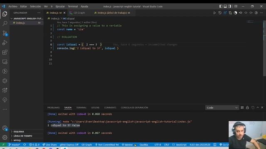
Task: Open the Ejecutar menu
Action: pyautogui.click(x=60, y=7)
